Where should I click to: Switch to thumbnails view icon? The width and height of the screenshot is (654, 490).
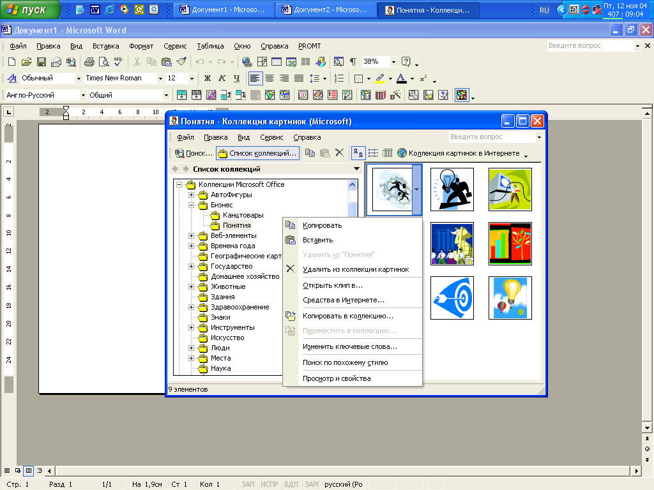tap(358, 153)
